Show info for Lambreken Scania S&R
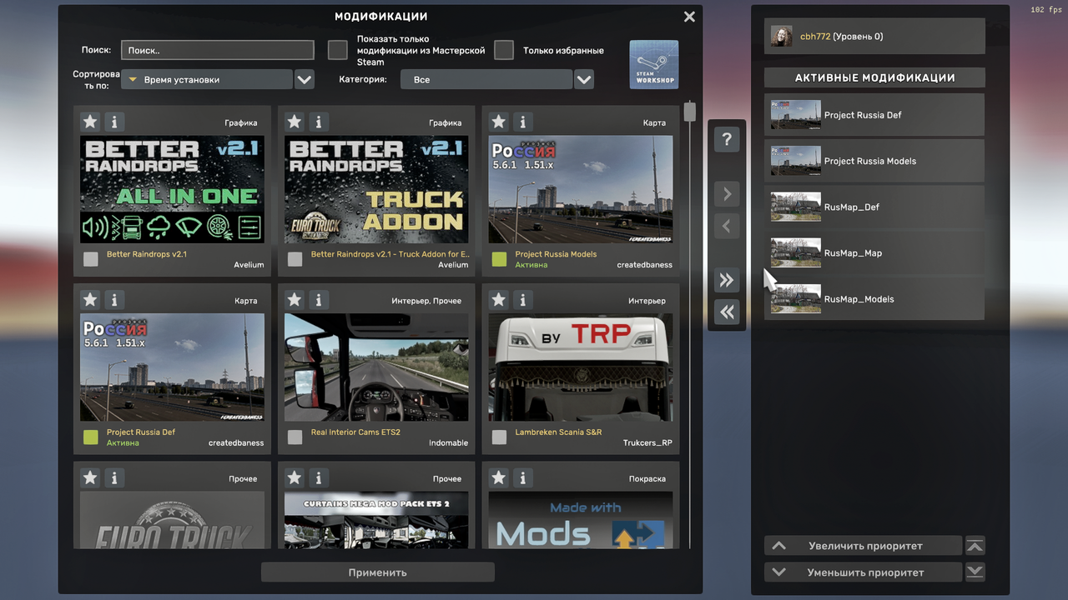Image resolution: width=1068 pixels, height=600 pixels. click(x=523, y=300)
